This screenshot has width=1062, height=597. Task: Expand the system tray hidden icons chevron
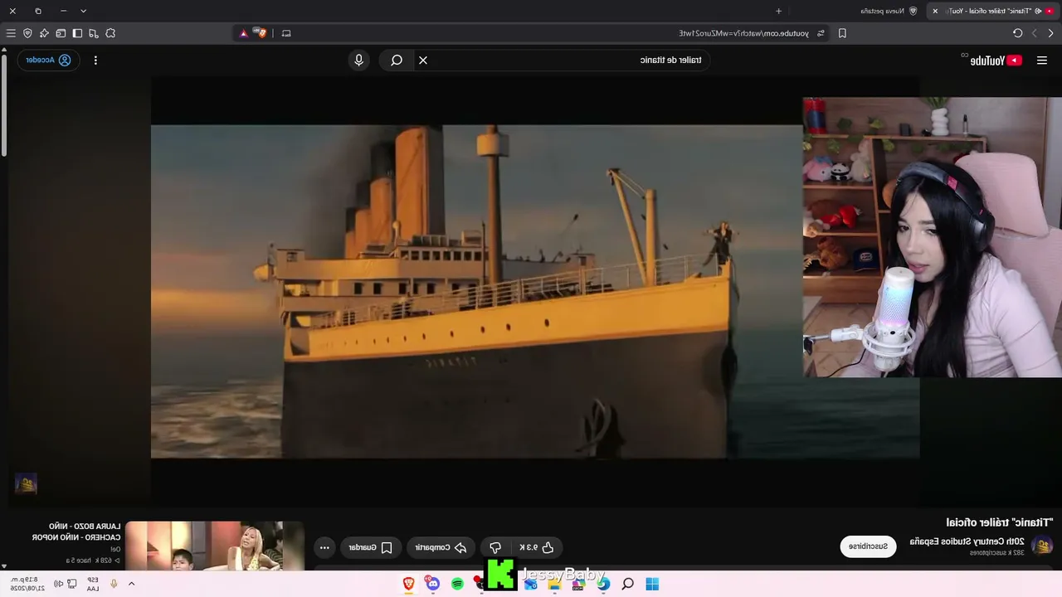(131, 584)
